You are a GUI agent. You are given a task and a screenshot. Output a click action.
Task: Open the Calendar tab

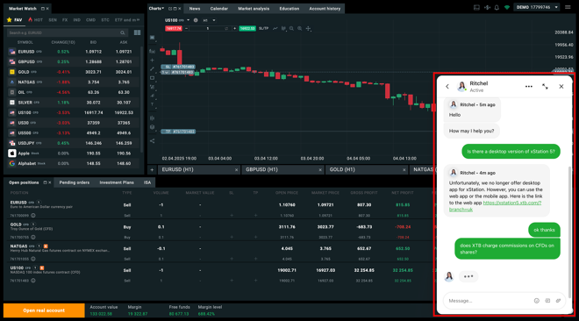219,9
